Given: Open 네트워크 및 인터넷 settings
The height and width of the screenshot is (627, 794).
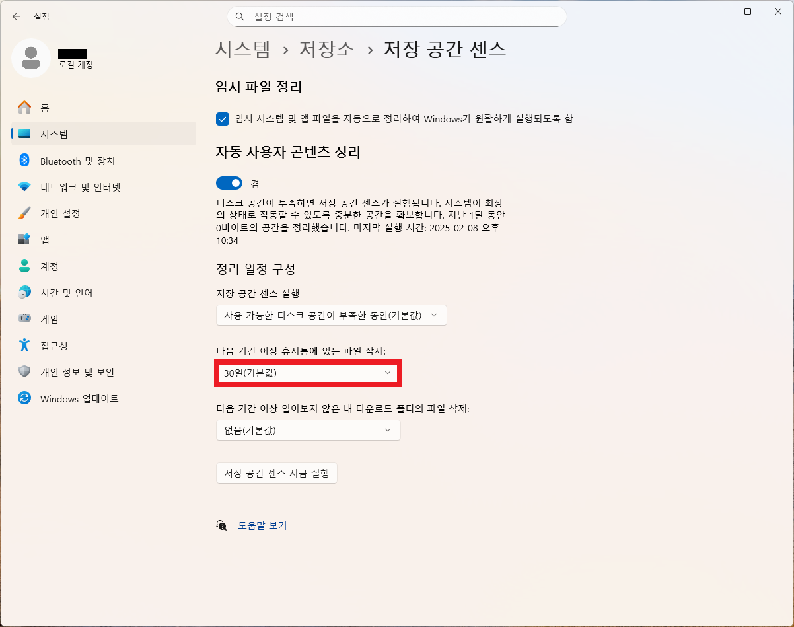Looking at the screenshot, I should coord(104,187).
